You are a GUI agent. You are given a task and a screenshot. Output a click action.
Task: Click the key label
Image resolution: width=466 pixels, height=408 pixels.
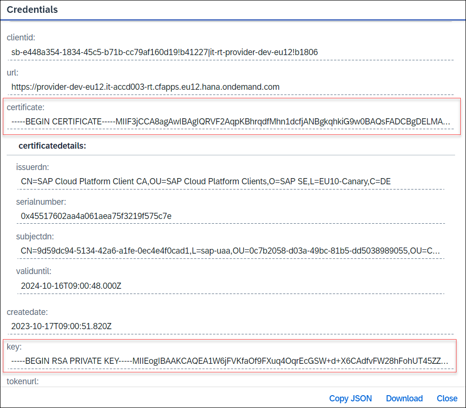click(x=14, y=347)
